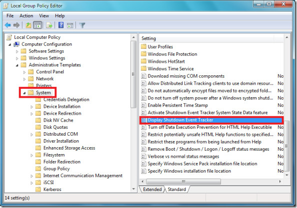
Task: Expand the Internet Communication Management node
Action: pyautogui.click(x=32, y=176)
